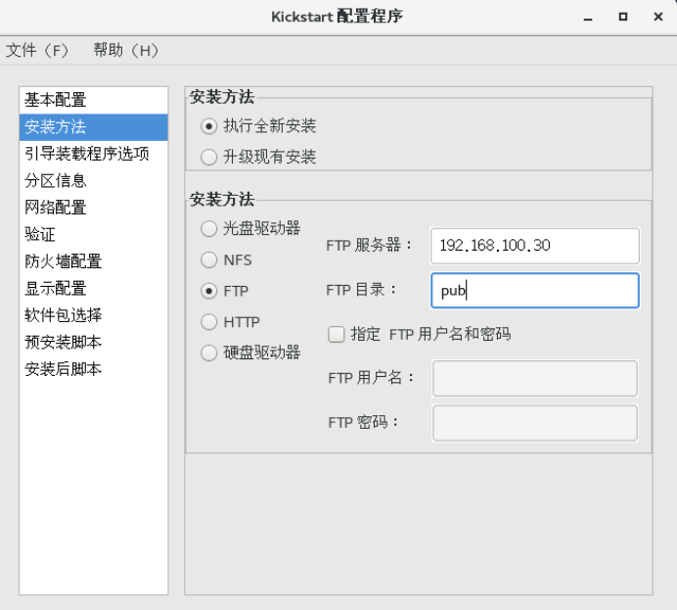Click the FTP 密码 input field
677x610 pixels.
535,423
